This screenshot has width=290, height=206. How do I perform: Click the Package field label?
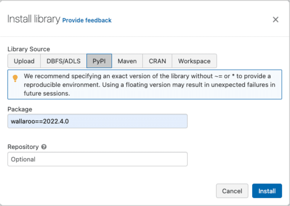(20, 110)
